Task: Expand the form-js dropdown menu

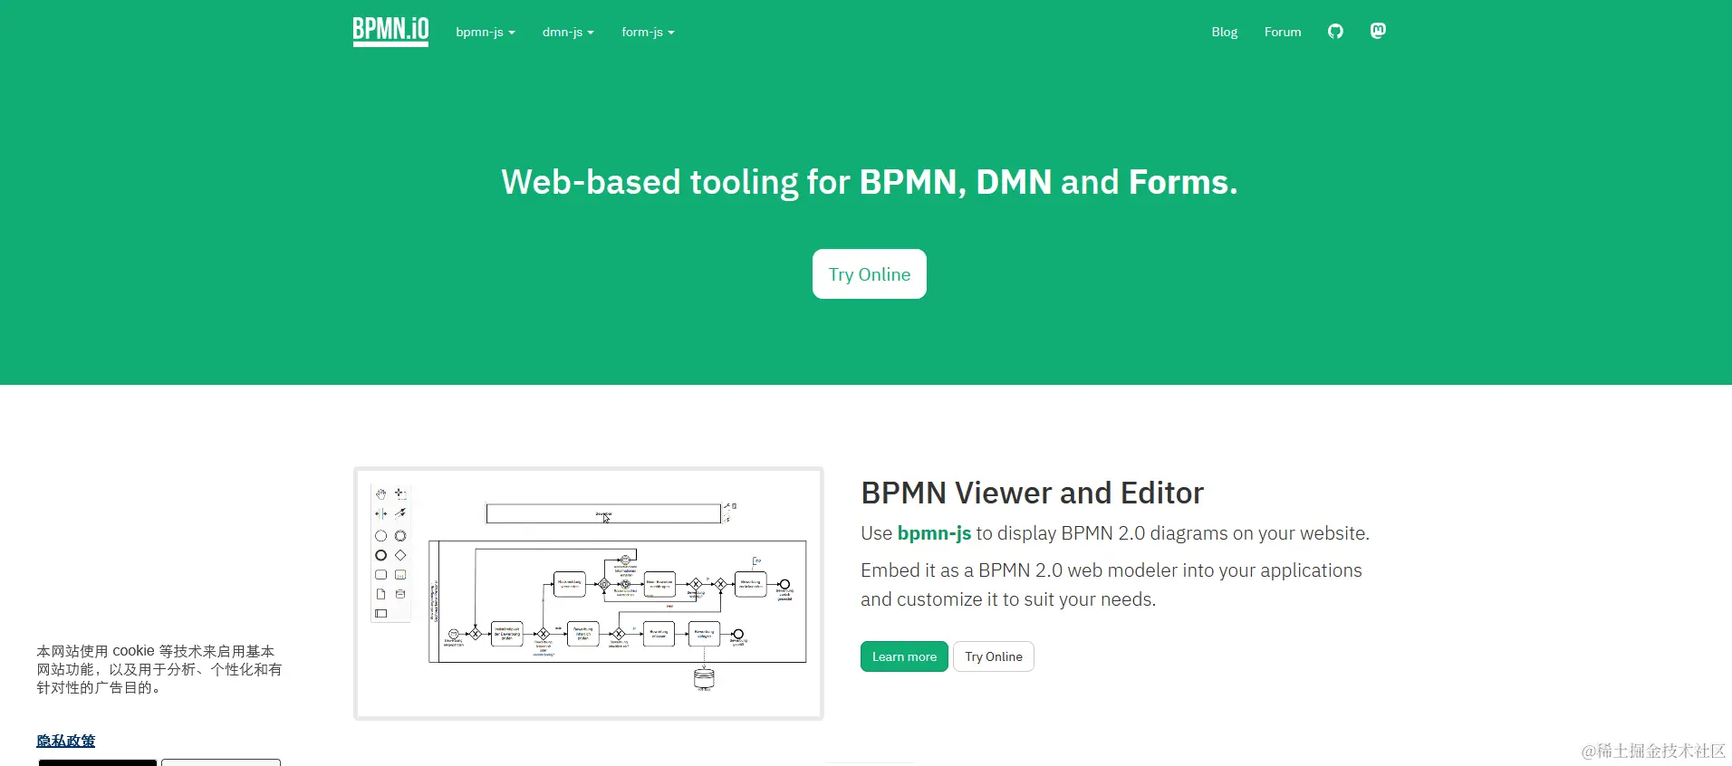Action: click(x=648, y=32)
